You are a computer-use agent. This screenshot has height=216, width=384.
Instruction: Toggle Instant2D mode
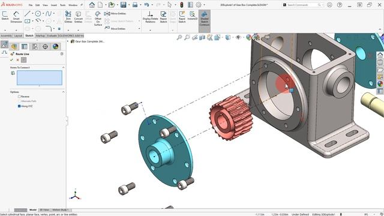(193, 16)
